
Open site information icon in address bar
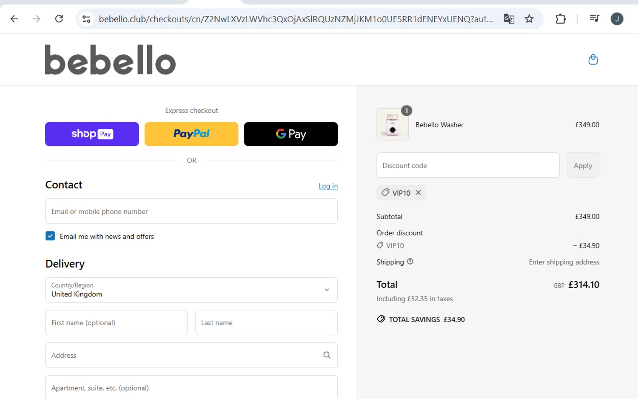(x=86, y=19)
